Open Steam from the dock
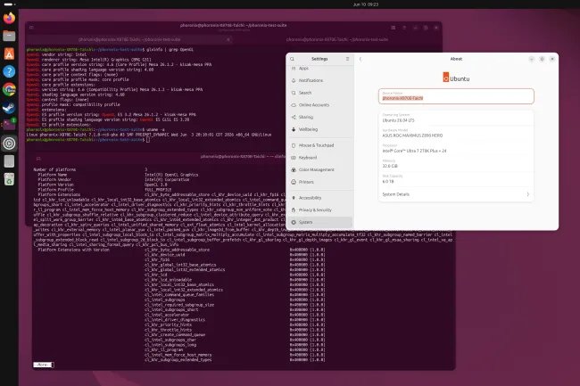This screenshot has width=580, height=386. click(9, 108)
